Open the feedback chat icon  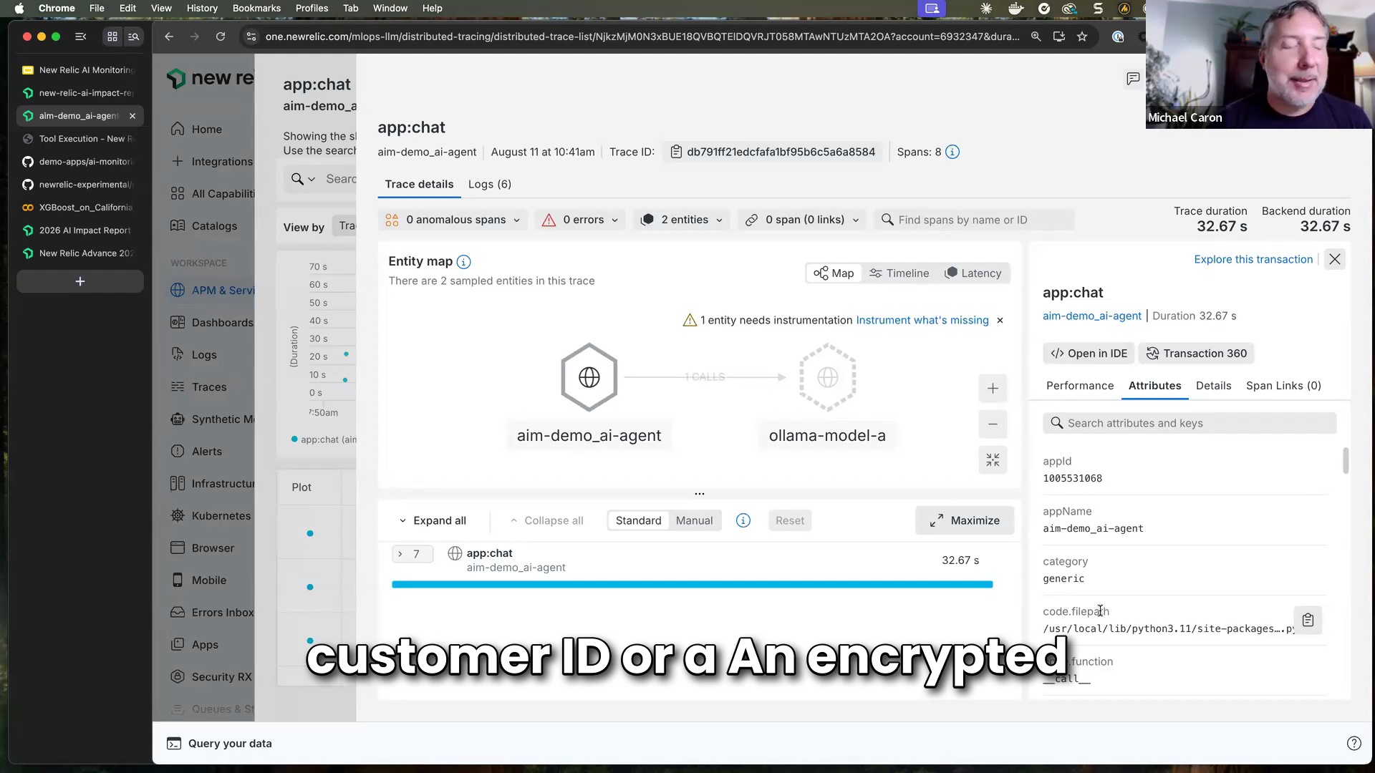point(1132,79)
